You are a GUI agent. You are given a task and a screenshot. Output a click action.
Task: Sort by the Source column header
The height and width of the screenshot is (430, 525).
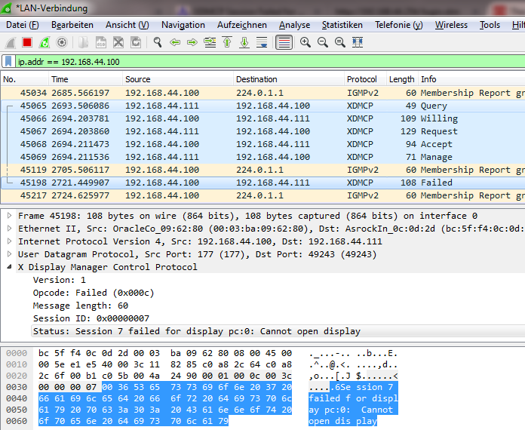[x=178, y=79]
